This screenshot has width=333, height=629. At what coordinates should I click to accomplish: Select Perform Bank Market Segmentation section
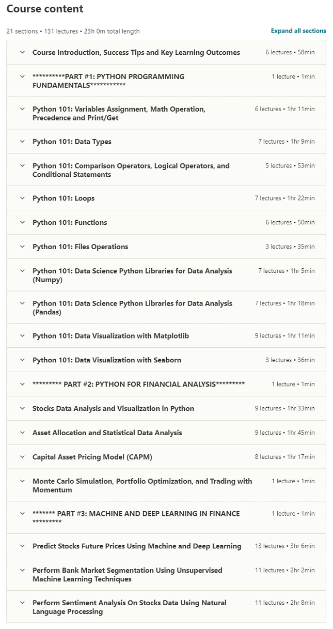point(127,574)
